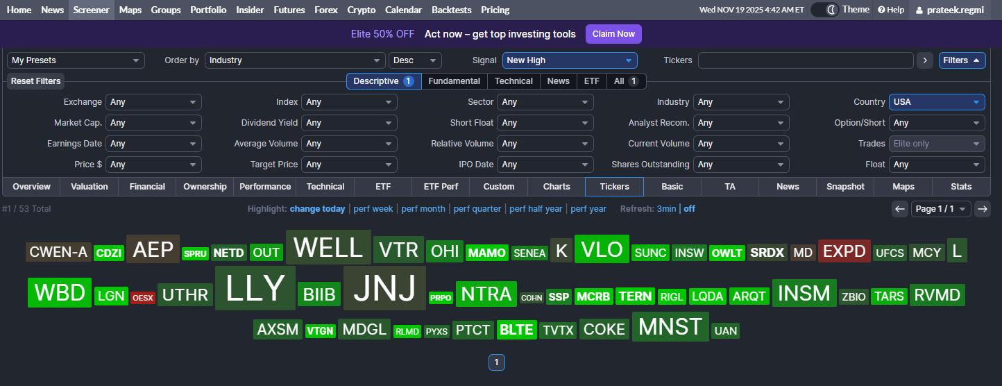
Task: Toggle the dark/light Theme switch
Action: tap(824, 10)
